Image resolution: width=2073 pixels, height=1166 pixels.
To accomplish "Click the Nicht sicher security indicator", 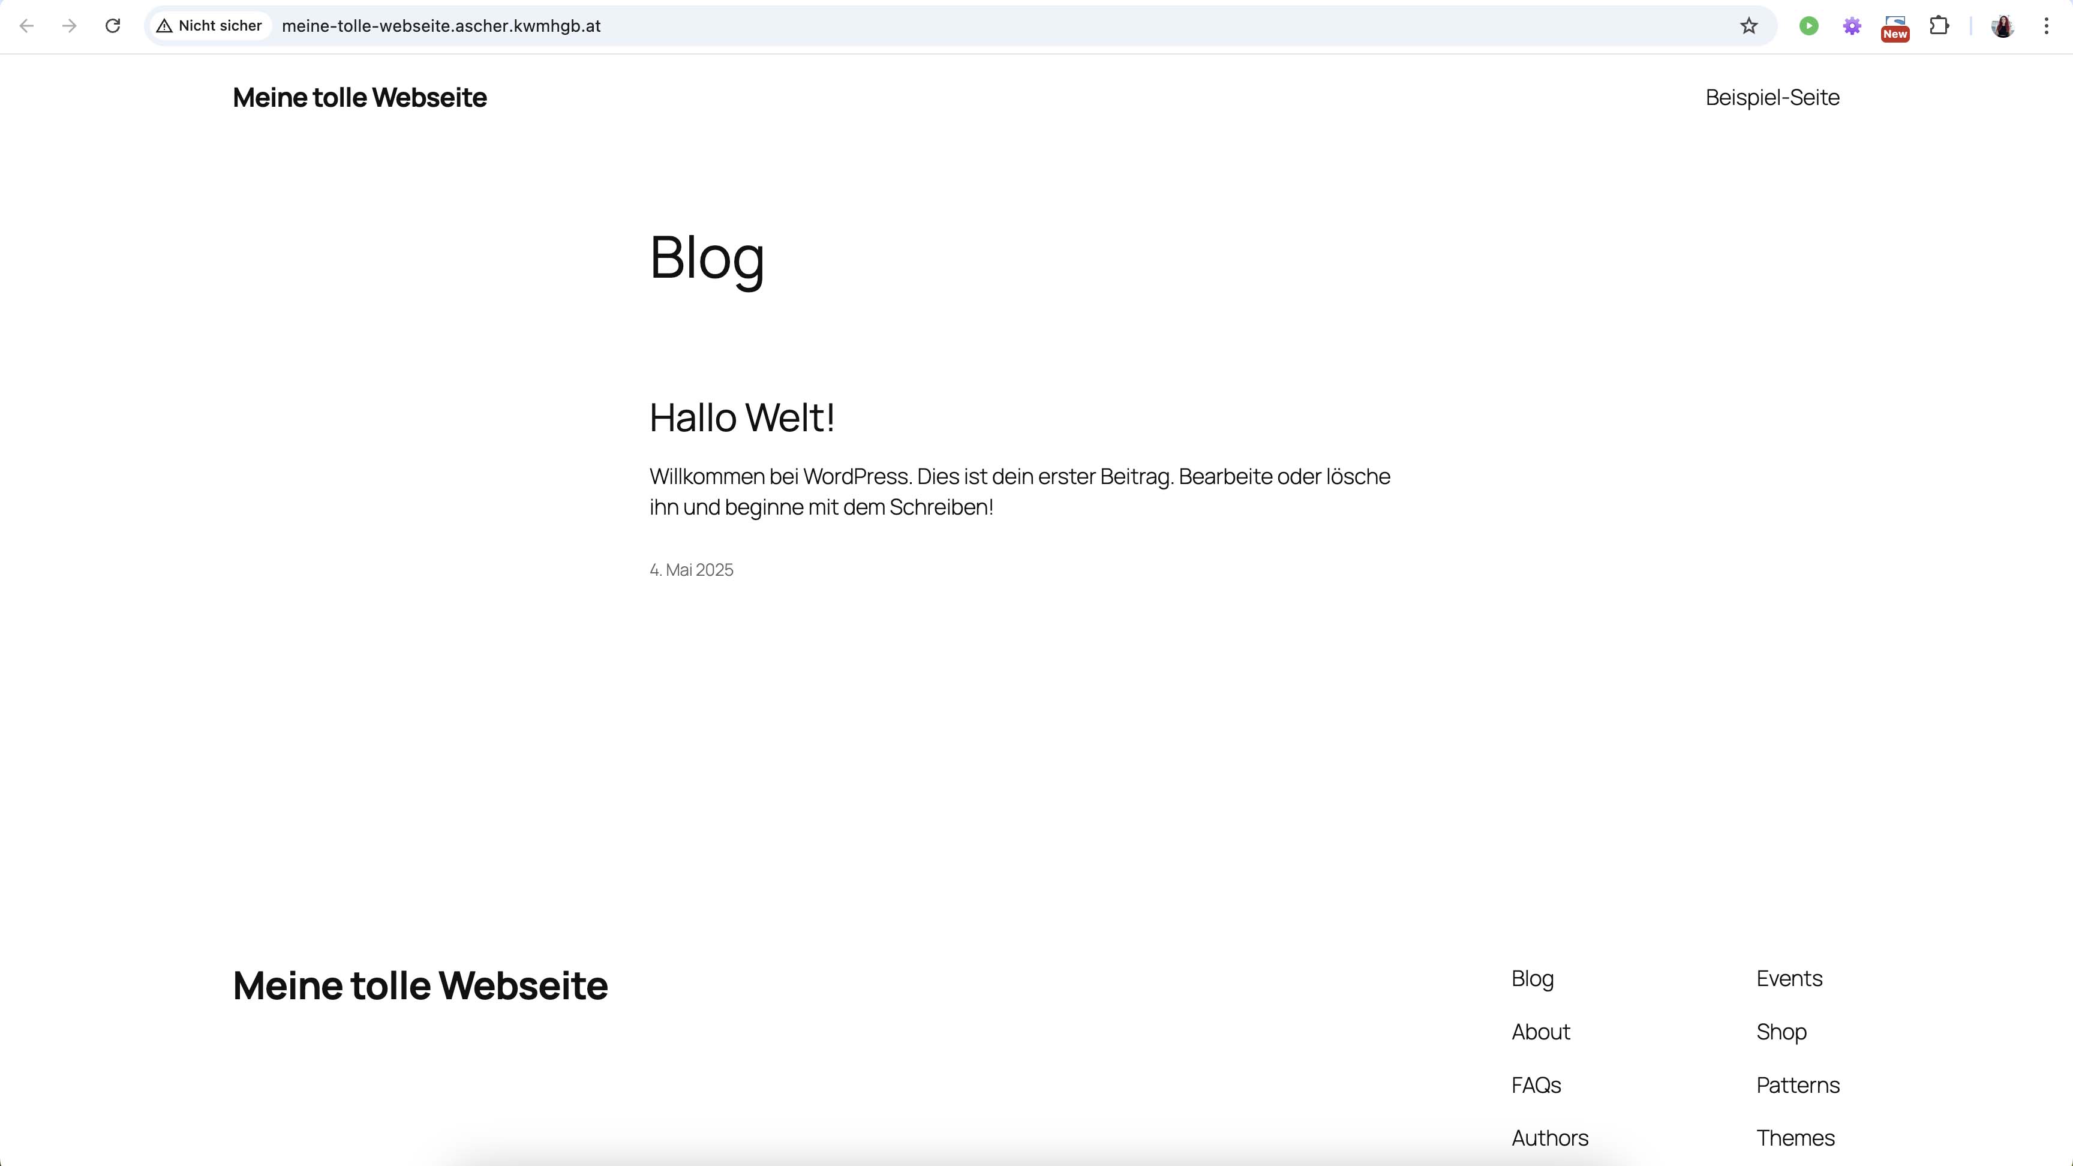I will pos(210,26).
